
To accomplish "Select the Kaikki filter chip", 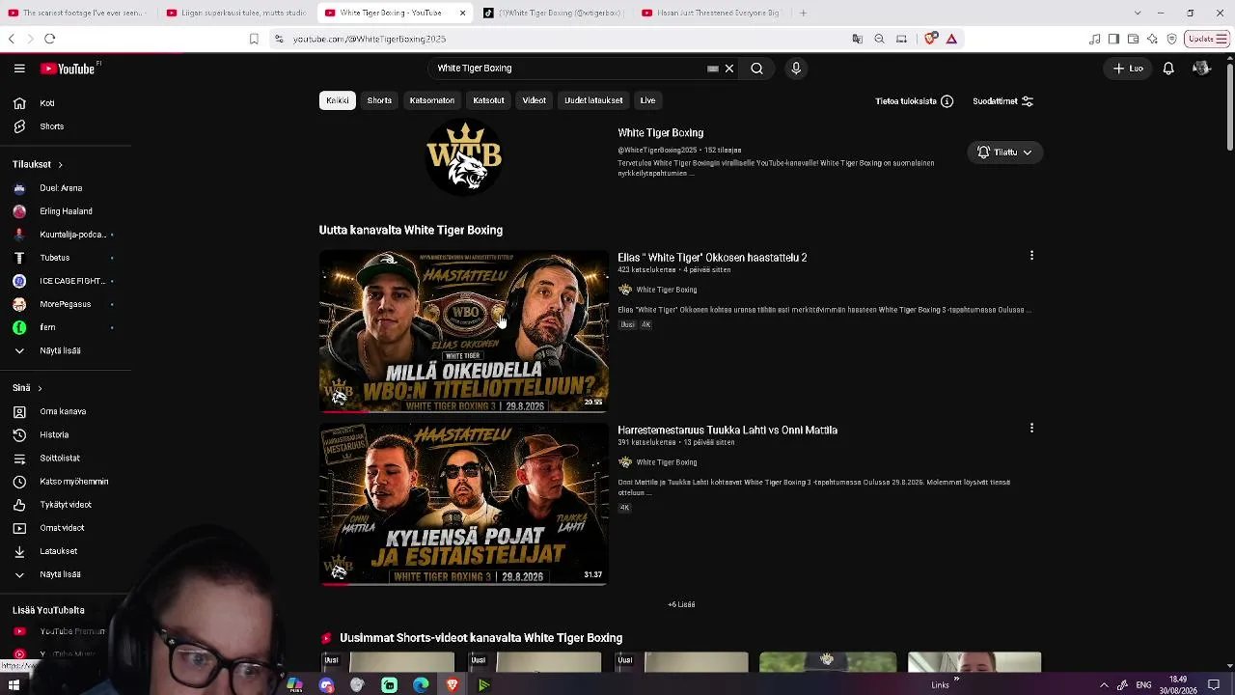I will (x=338, y=100).
